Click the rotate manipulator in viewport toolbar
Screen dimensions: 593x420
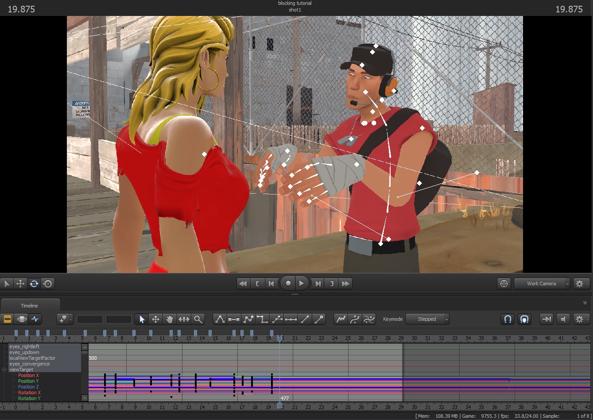pyautogui.click(x=34, y=284)
